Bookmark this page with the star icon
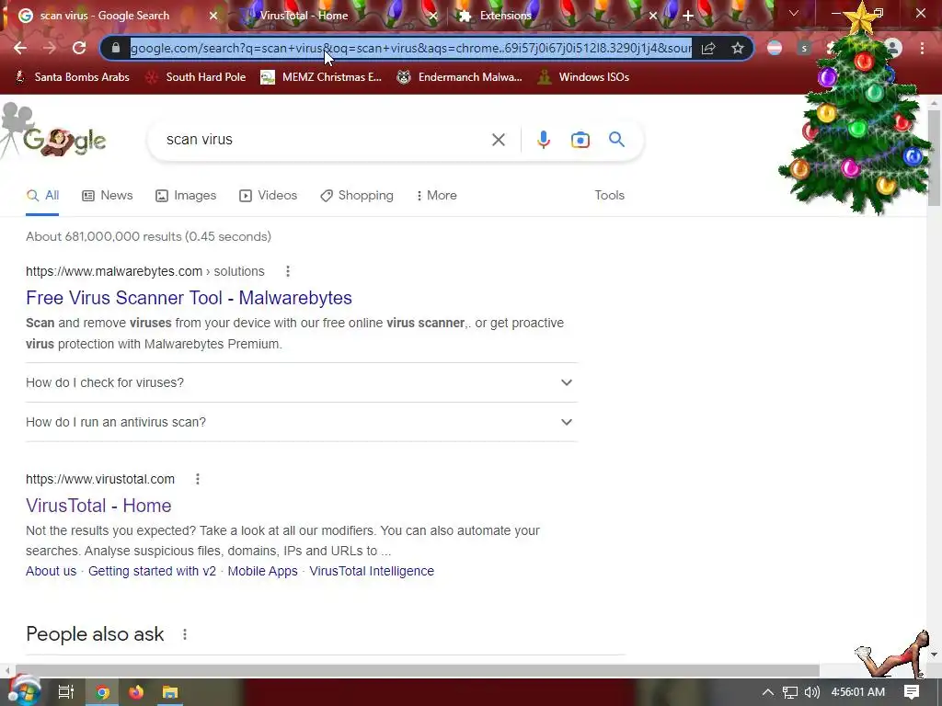 [738, 48]
